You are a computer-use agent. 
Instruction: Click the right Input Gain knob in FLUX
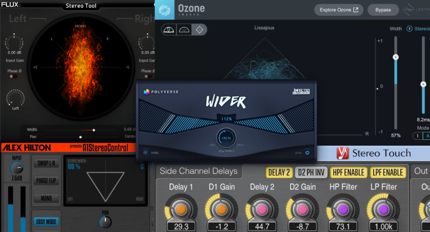[x=147, y=42]
